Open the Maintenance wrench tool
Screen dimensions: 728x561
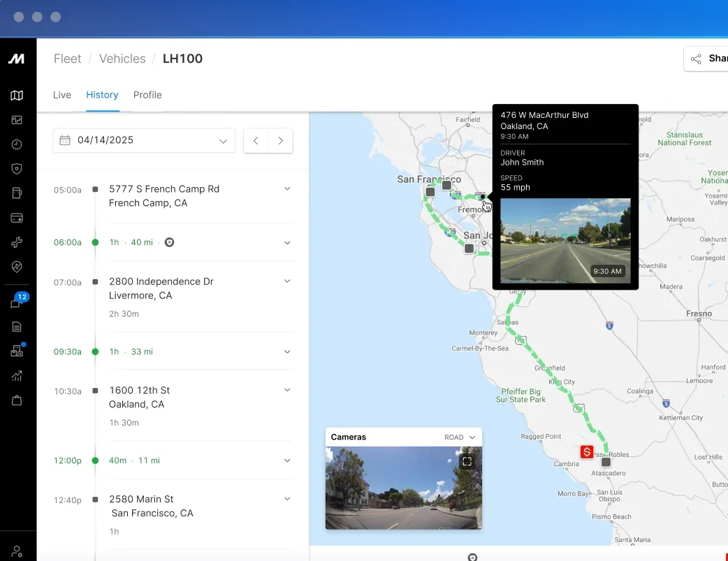[x=17, y=242]
